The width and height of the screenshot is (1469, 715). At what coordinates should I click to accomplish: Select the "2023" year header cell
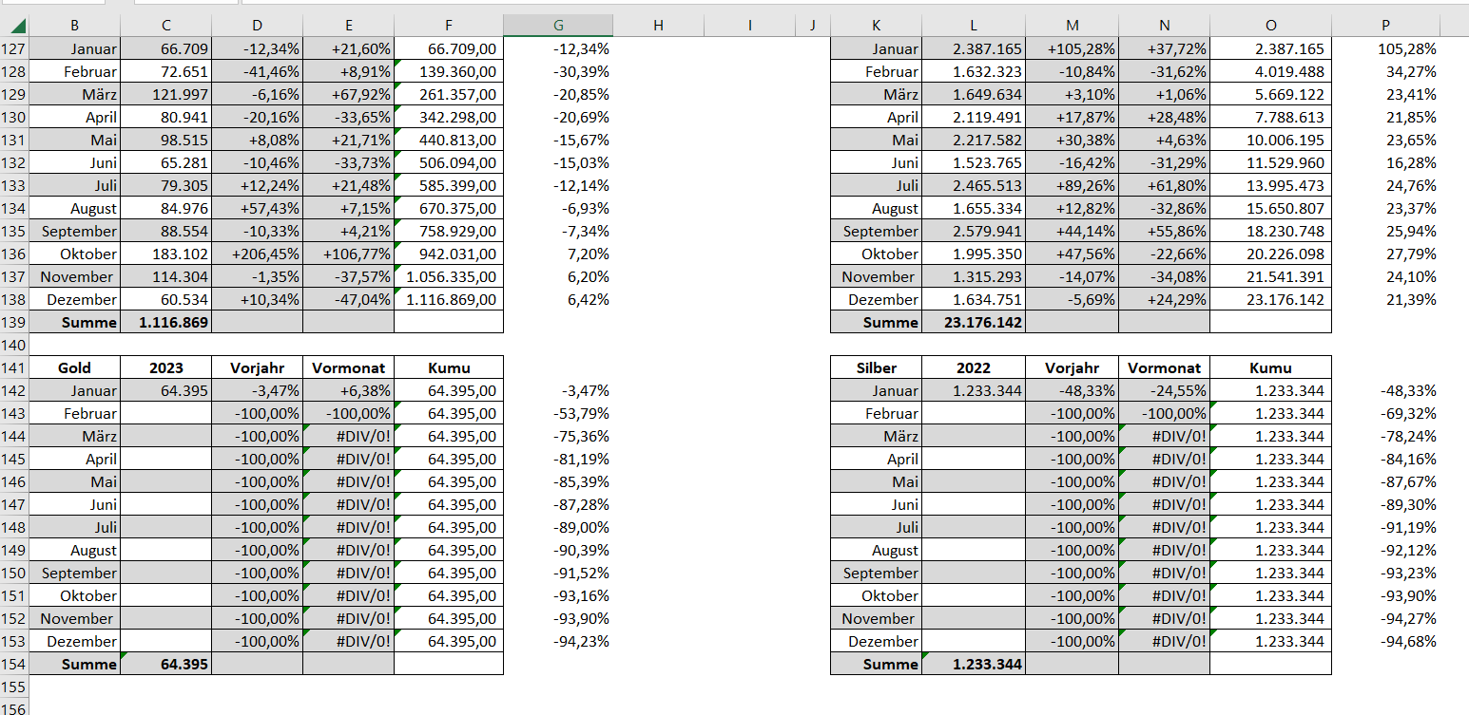tap(166, 368)
